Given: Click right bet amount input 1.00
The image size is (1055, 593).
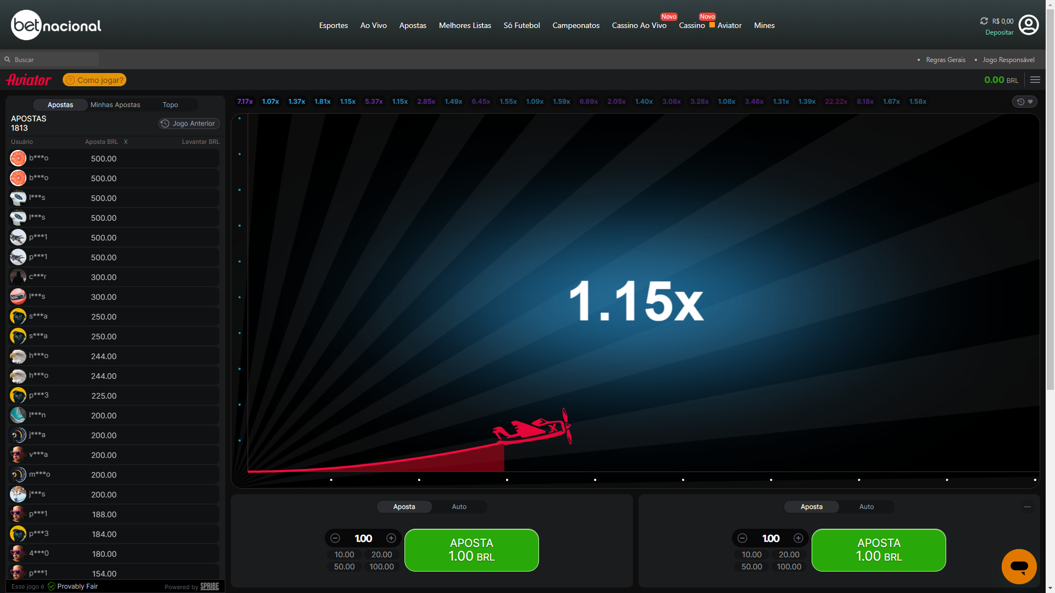Looking at the screenshot, I should pyautogui.click(x=770, y=539).
